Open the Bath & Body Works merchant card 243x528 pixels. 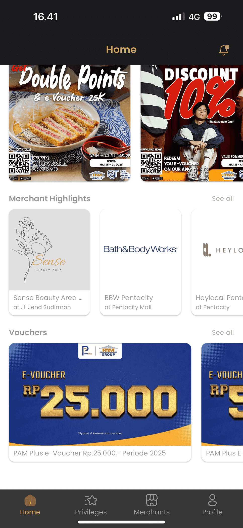pyautogui.click(x=140, y=262)
